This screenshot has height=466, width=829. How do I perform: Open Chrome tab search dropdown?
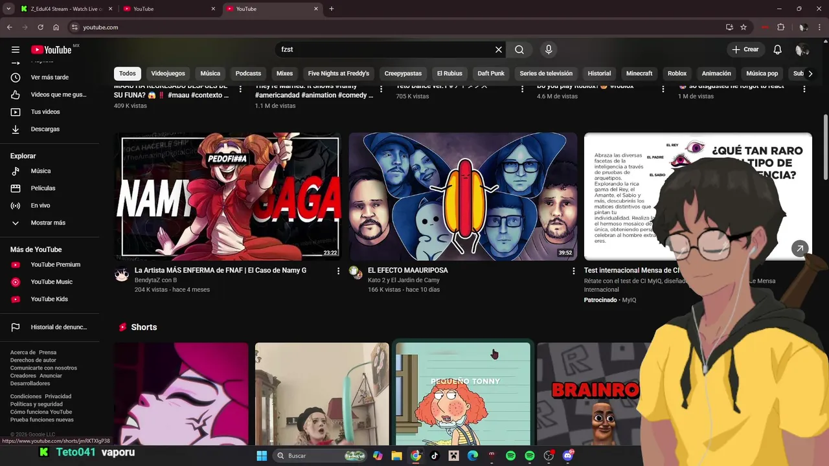[8, 9]
